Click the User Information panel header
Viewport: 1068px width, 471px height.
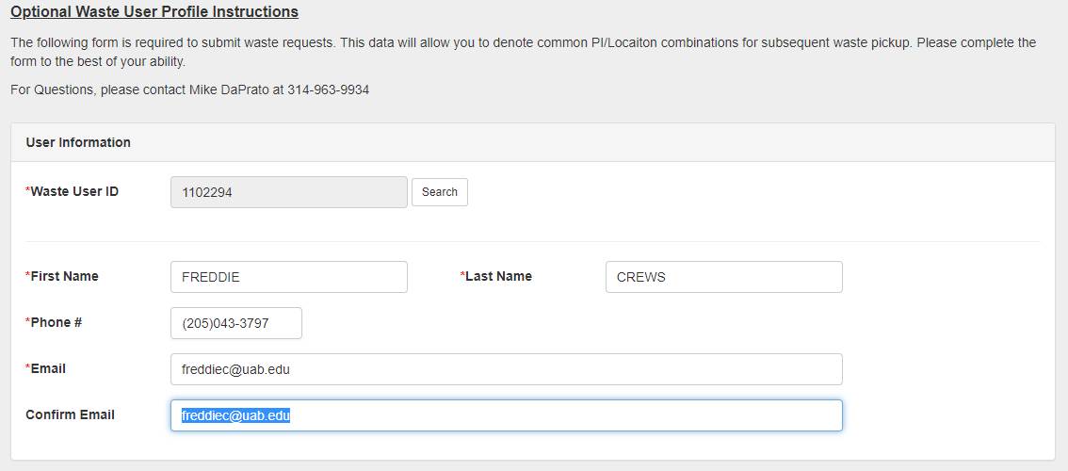pos(78,142)
